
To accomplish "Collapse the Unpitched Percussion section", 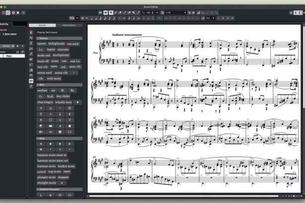I will 60,189.
